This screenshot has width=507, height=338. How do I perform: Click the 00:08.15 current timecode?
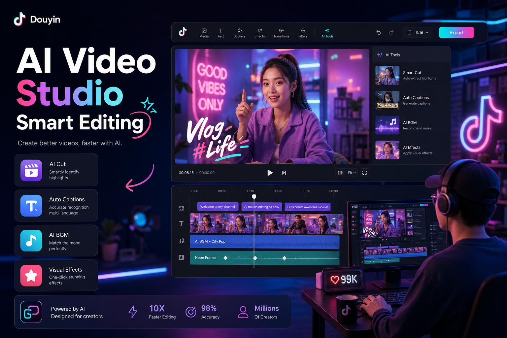click(186, 173)
